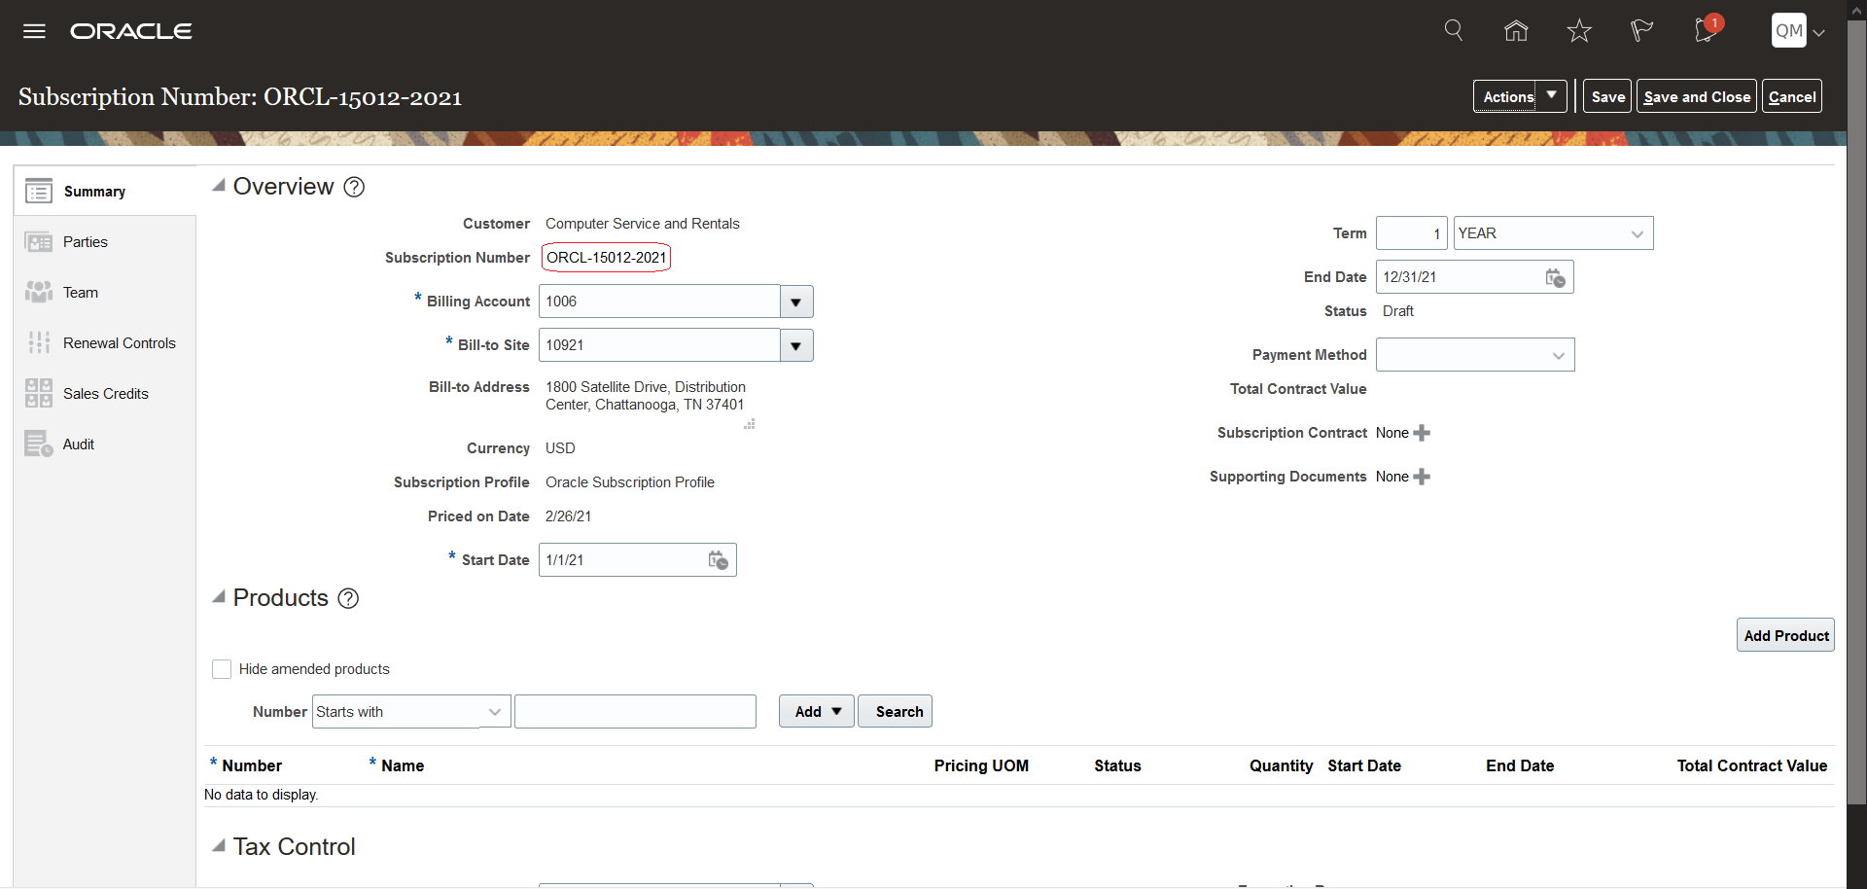Collapse the Products section
Image resolution: width=1867 pixels, height=889 pixels.
point(219,596)
